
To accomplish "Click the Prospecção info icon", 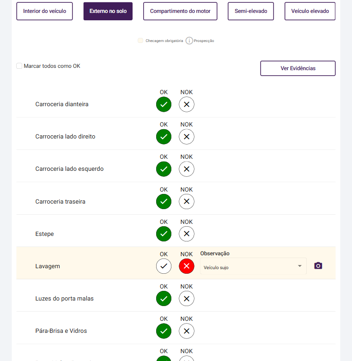I will tap(189, 41).
